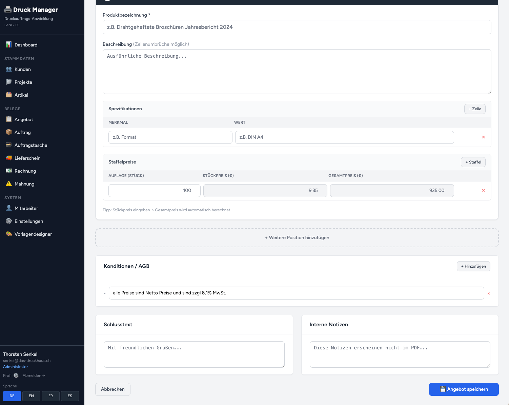Select the Kunden section in the sidebar
Screen dimensions: 509x405
[23, 69]
